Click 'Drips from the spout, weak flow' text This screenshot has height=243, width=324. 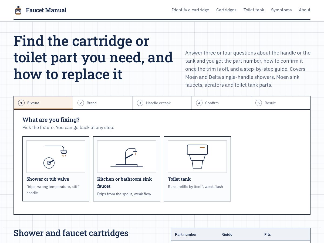pyautogui.click(x=124, y=194)
